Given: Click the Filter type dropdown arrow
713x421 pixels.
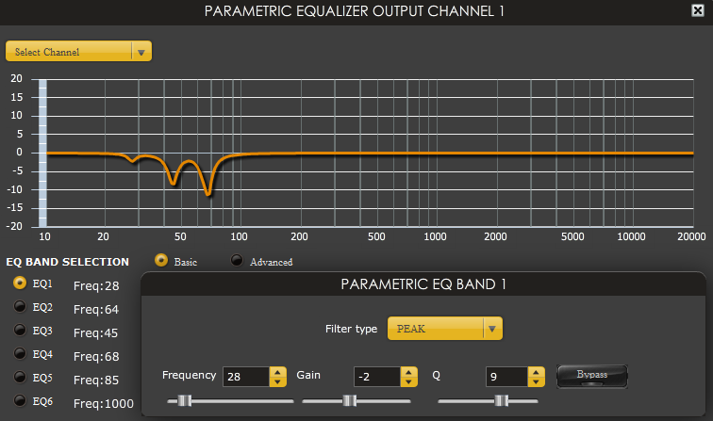Looking at the screenshot, I should pyautogui.click(x=492, y=329).
